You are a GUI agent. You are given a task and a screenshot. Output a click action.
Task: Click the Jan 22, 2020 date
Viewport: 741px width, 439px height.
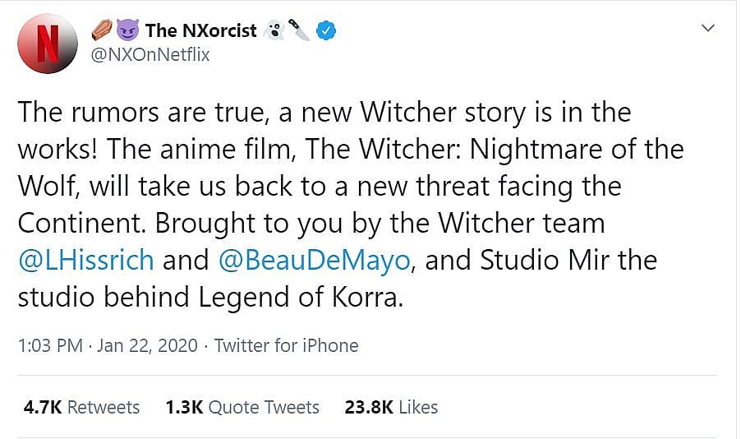pos(147,345)
